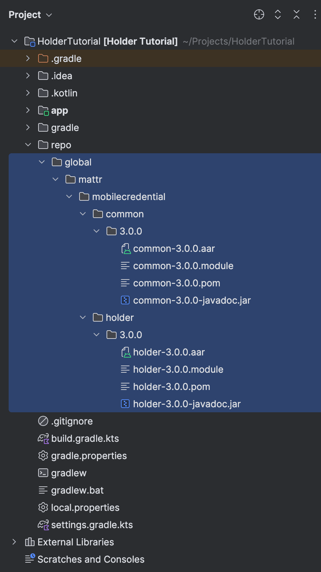
Task: Collapse the mobilecredential folder
Action: (69, 197)
